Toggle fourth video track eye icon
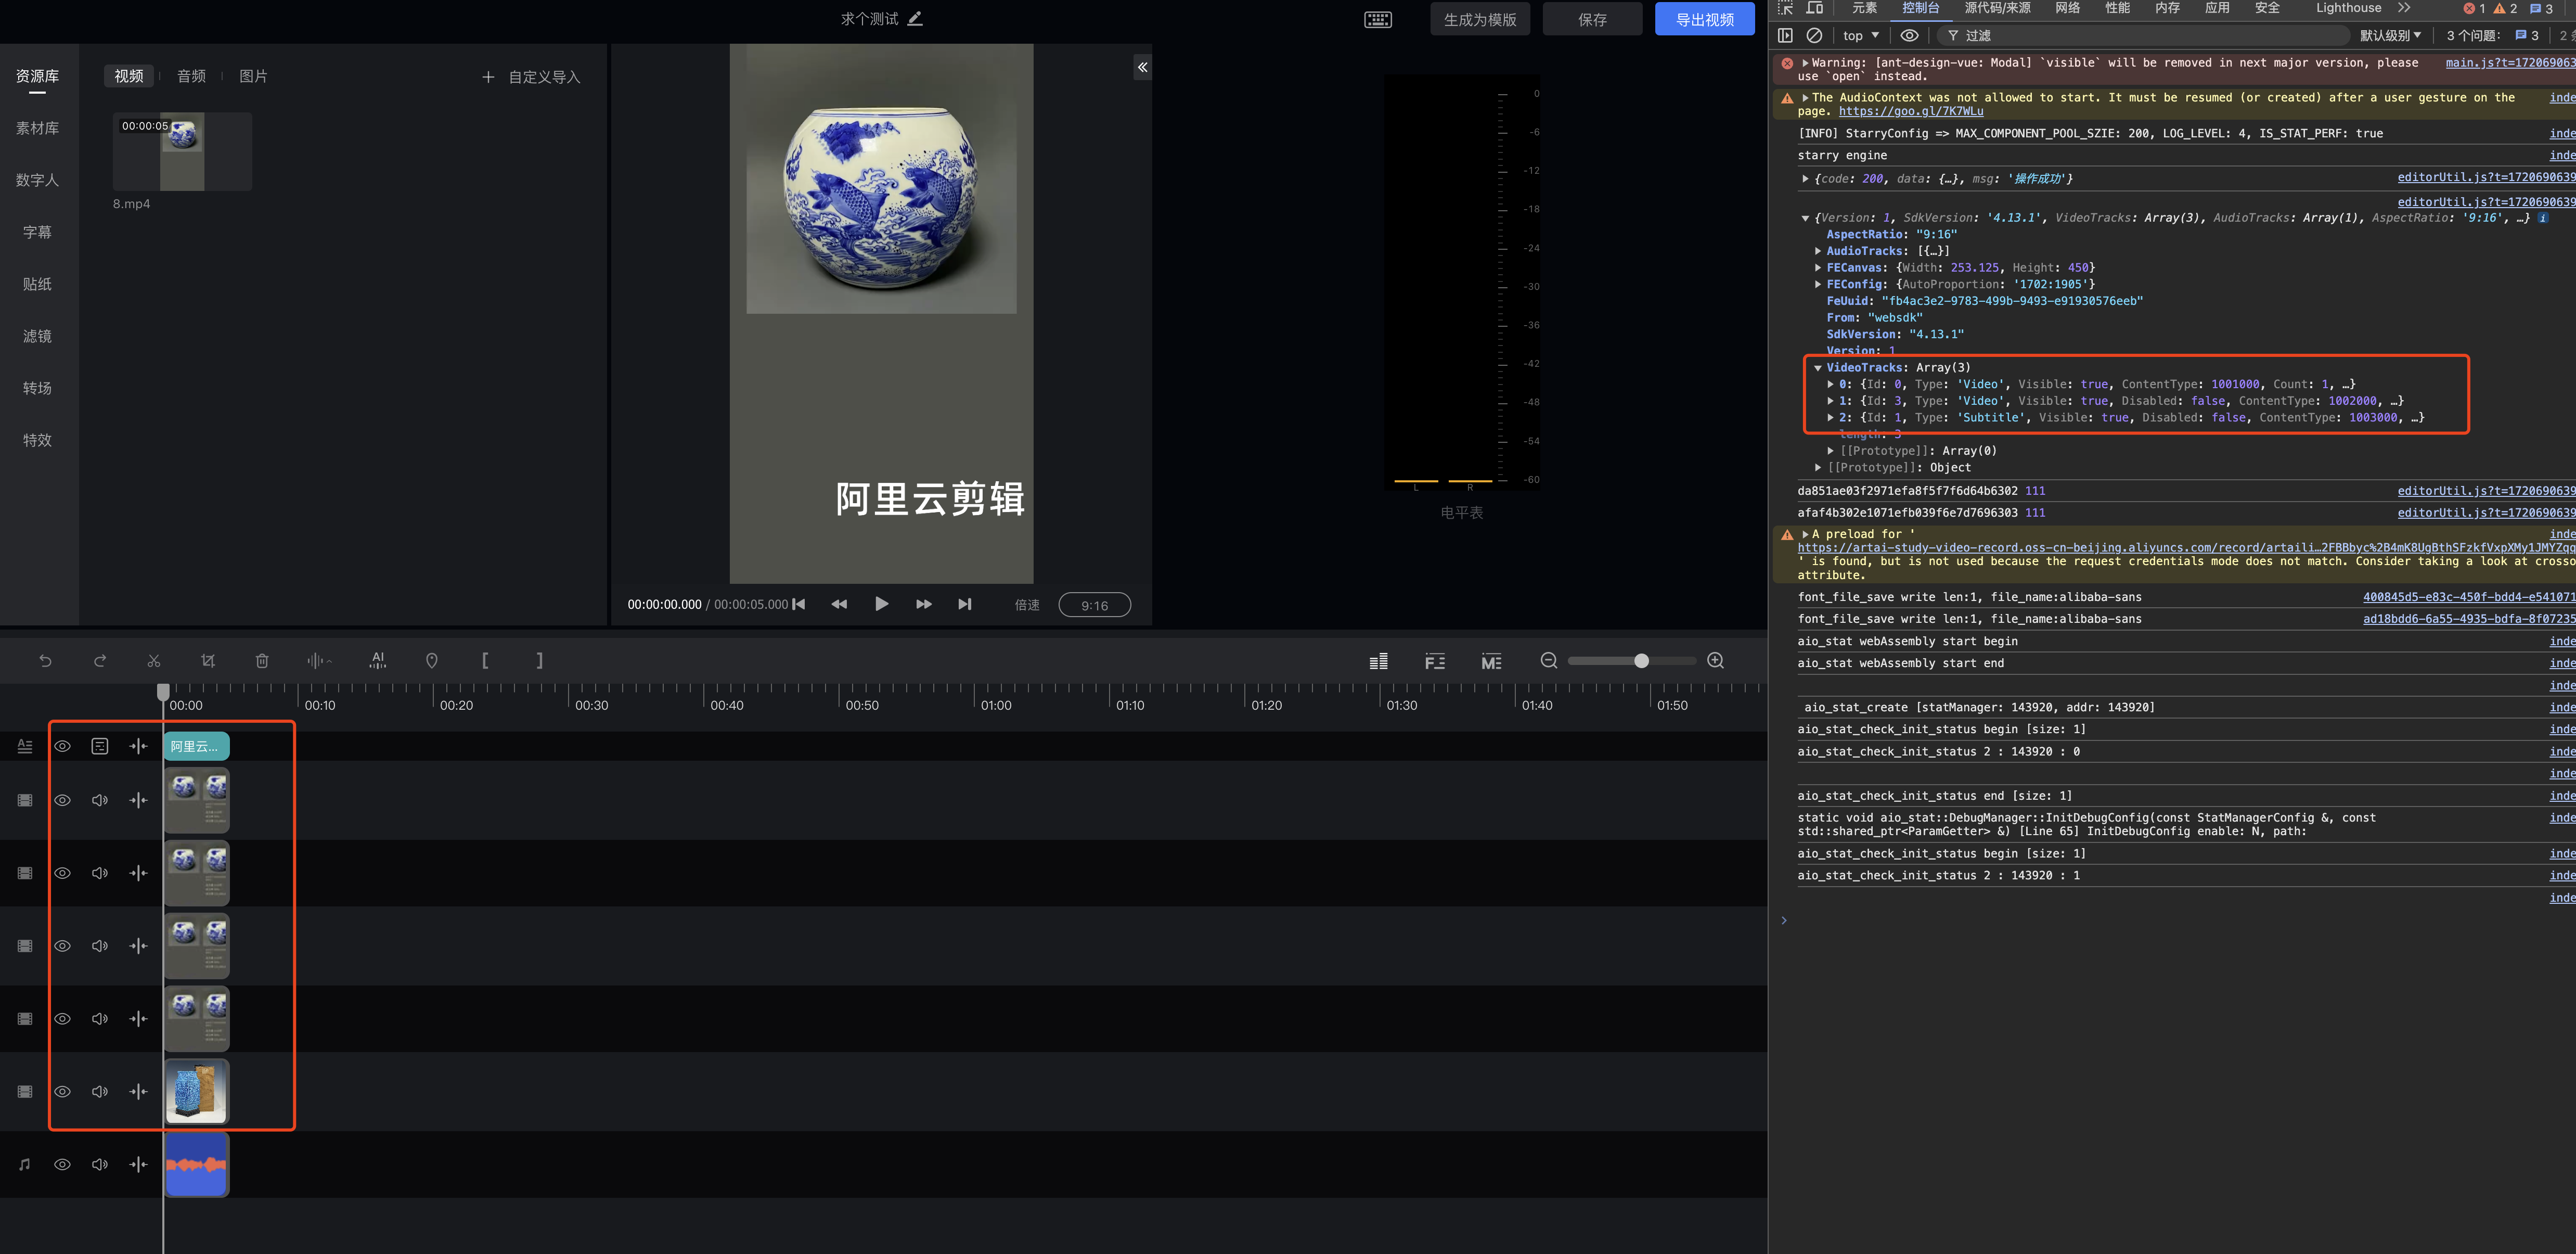The image size is (2576, 1254). pyautogui.click(x=62, y=1019)
